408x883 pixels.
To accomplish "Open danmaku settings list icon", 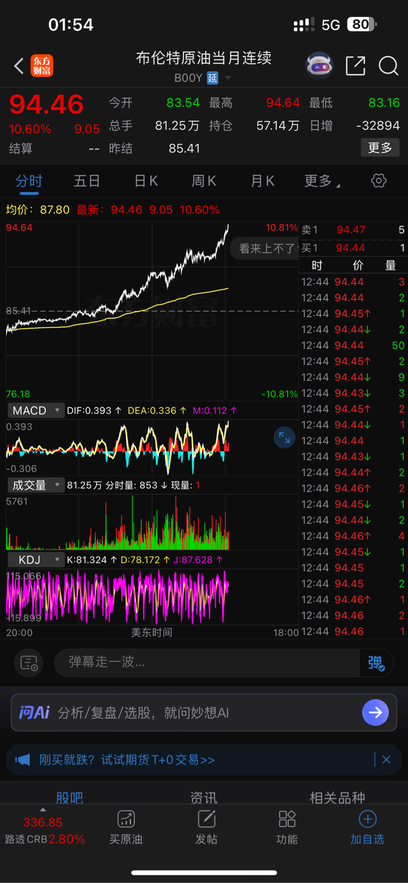I will [29, 663].
